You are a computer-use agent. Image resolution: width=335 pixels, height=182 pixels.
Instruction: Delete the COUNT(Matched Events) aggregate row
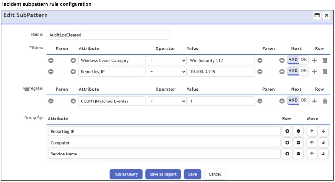[325, 101]
